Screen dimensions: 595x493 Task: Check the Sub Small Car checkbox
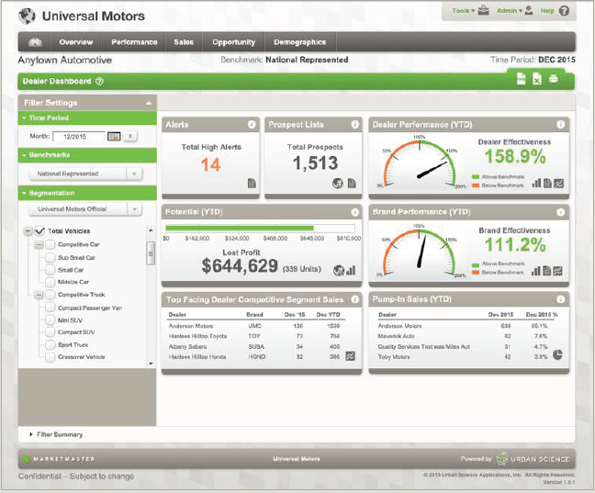(x=51, y=258)
